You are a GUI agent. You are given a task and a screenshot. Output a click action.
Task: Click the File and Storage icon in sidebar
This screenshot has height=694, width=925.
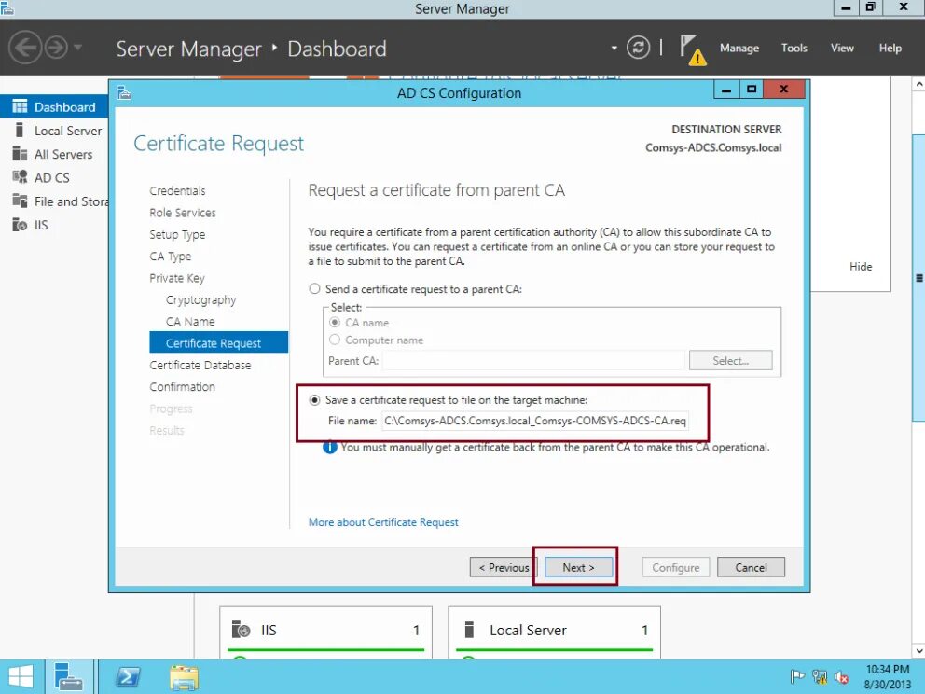click(x=20, y=201)
